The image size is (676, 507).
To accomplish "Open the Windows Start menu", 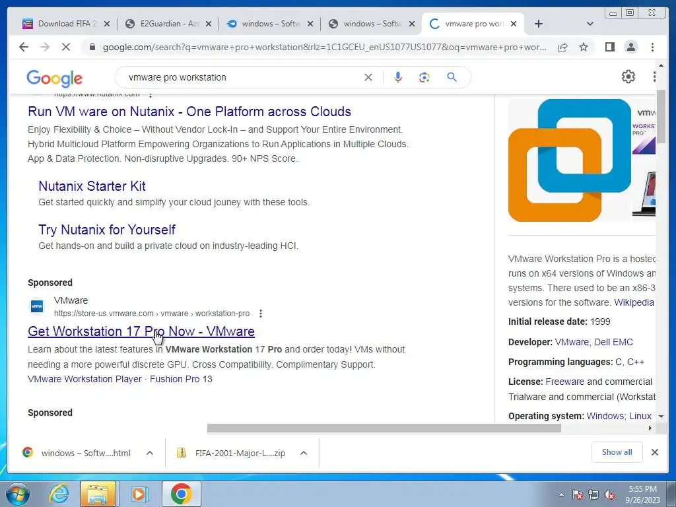I will pos(17,494).
